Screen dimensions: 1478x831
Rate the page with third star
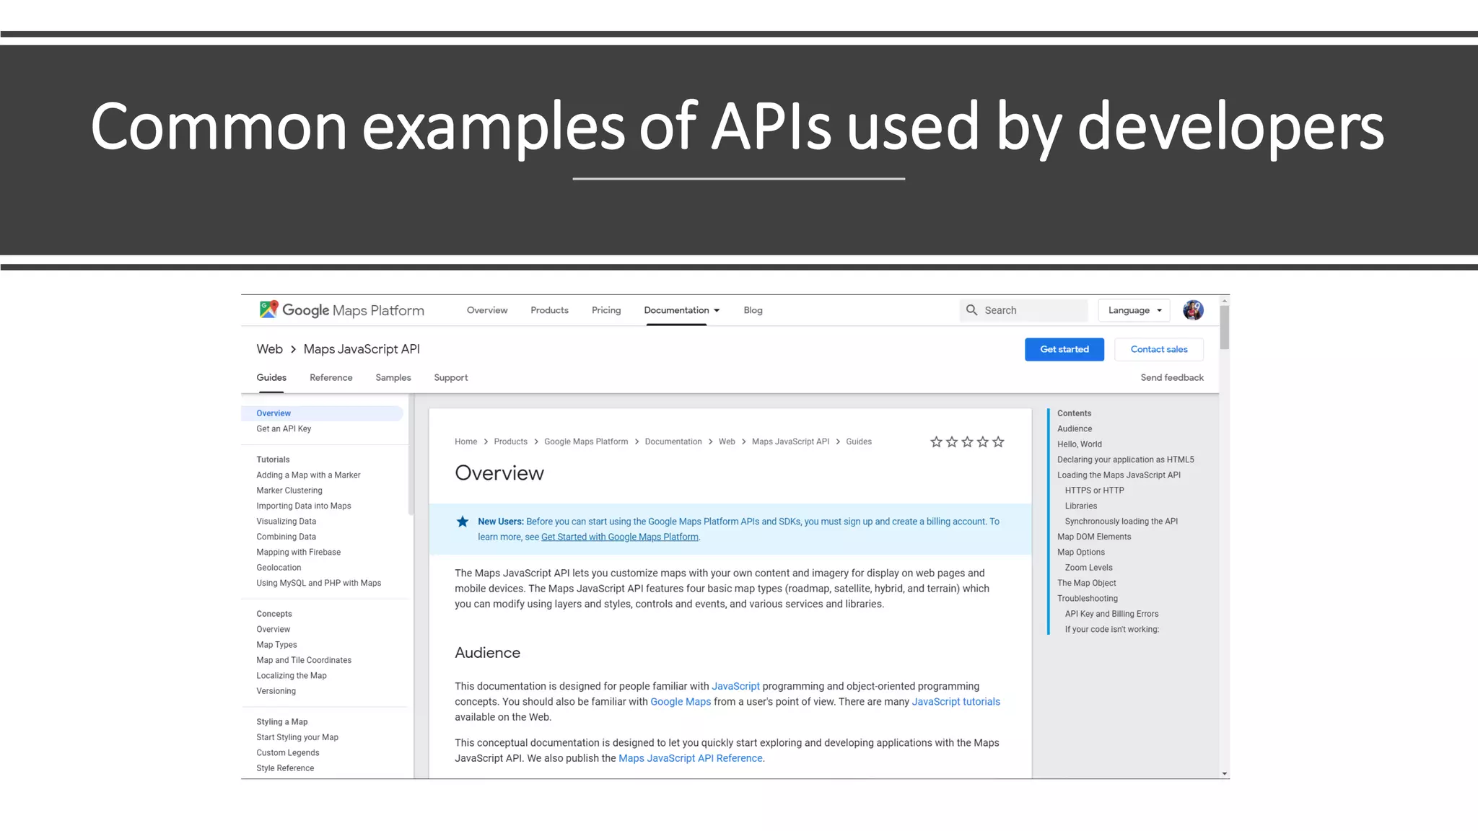[x=967, y=441]
